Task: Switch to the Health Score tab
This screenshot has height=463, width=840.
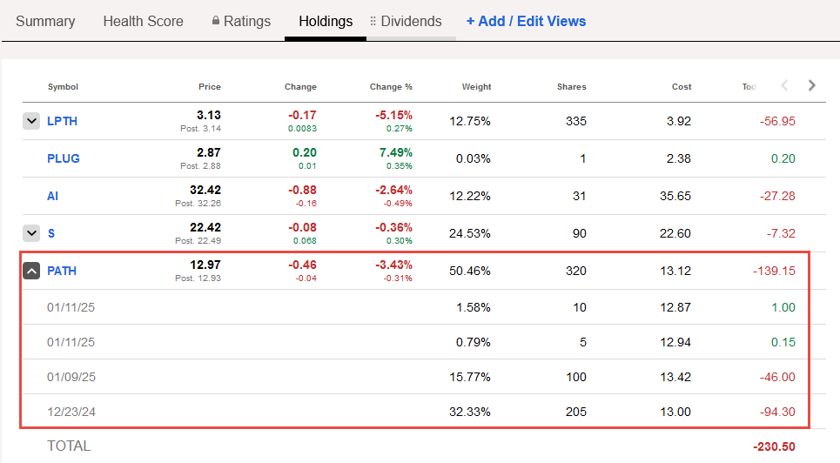Action: (143, 22)
